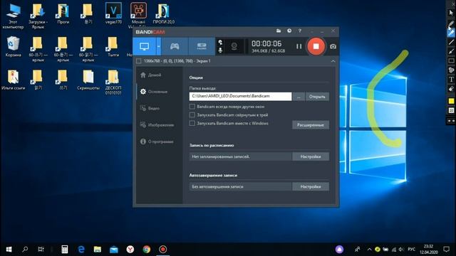The image size is (456, 256).
Task: Click the output folder path field
Action: pos(240,97)
